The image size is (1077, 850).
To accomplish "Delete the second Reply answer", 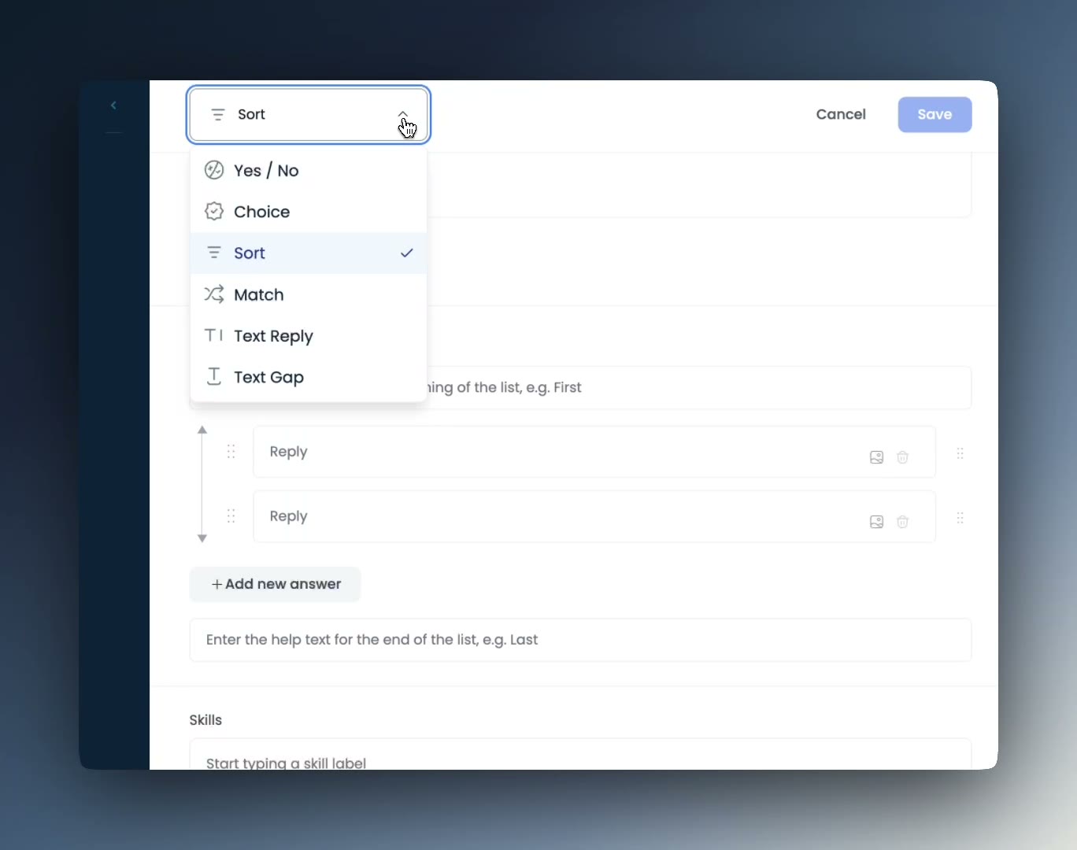I will tap(903, 522).
